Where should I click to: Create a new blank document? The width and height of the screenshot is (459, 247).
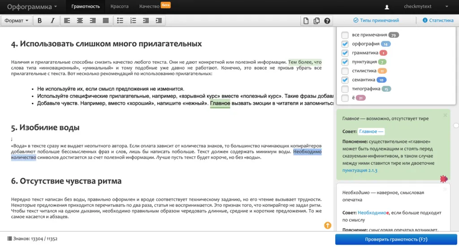(x=306, y=21)
